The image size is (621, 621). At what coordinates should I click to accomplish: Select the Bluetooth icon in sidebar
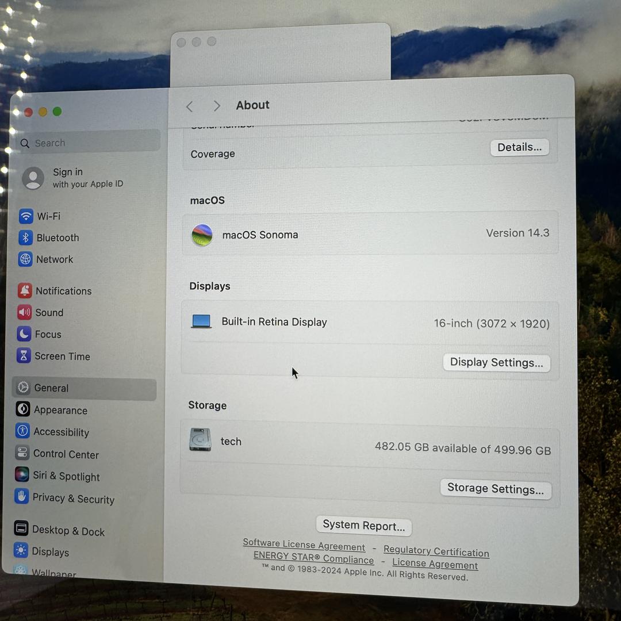point(25,237)
